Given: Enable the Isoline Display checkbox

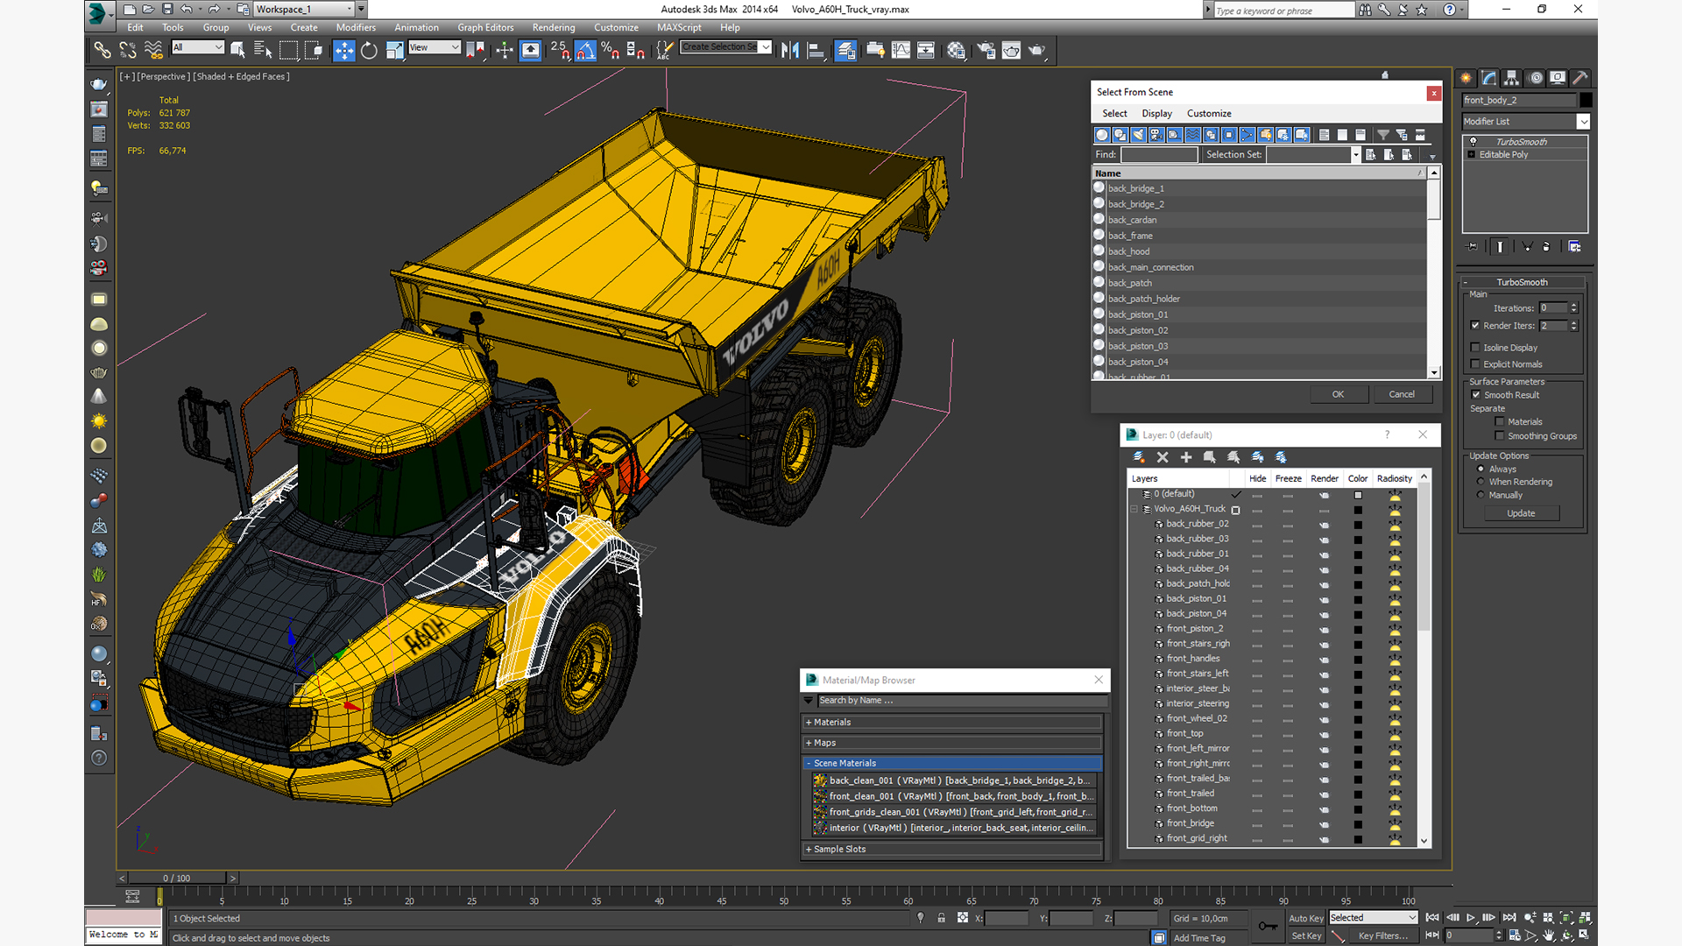Looking at the screenshot, I should click(x=1476, y=348).
